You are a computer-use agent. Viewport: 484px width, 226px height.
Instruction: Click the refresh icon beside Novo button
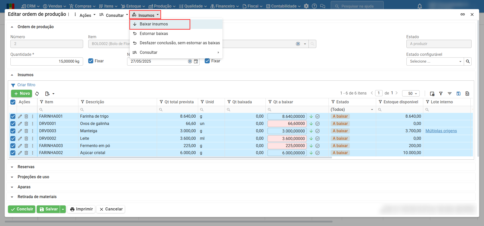pyautogui.click(x=37, y=94)
